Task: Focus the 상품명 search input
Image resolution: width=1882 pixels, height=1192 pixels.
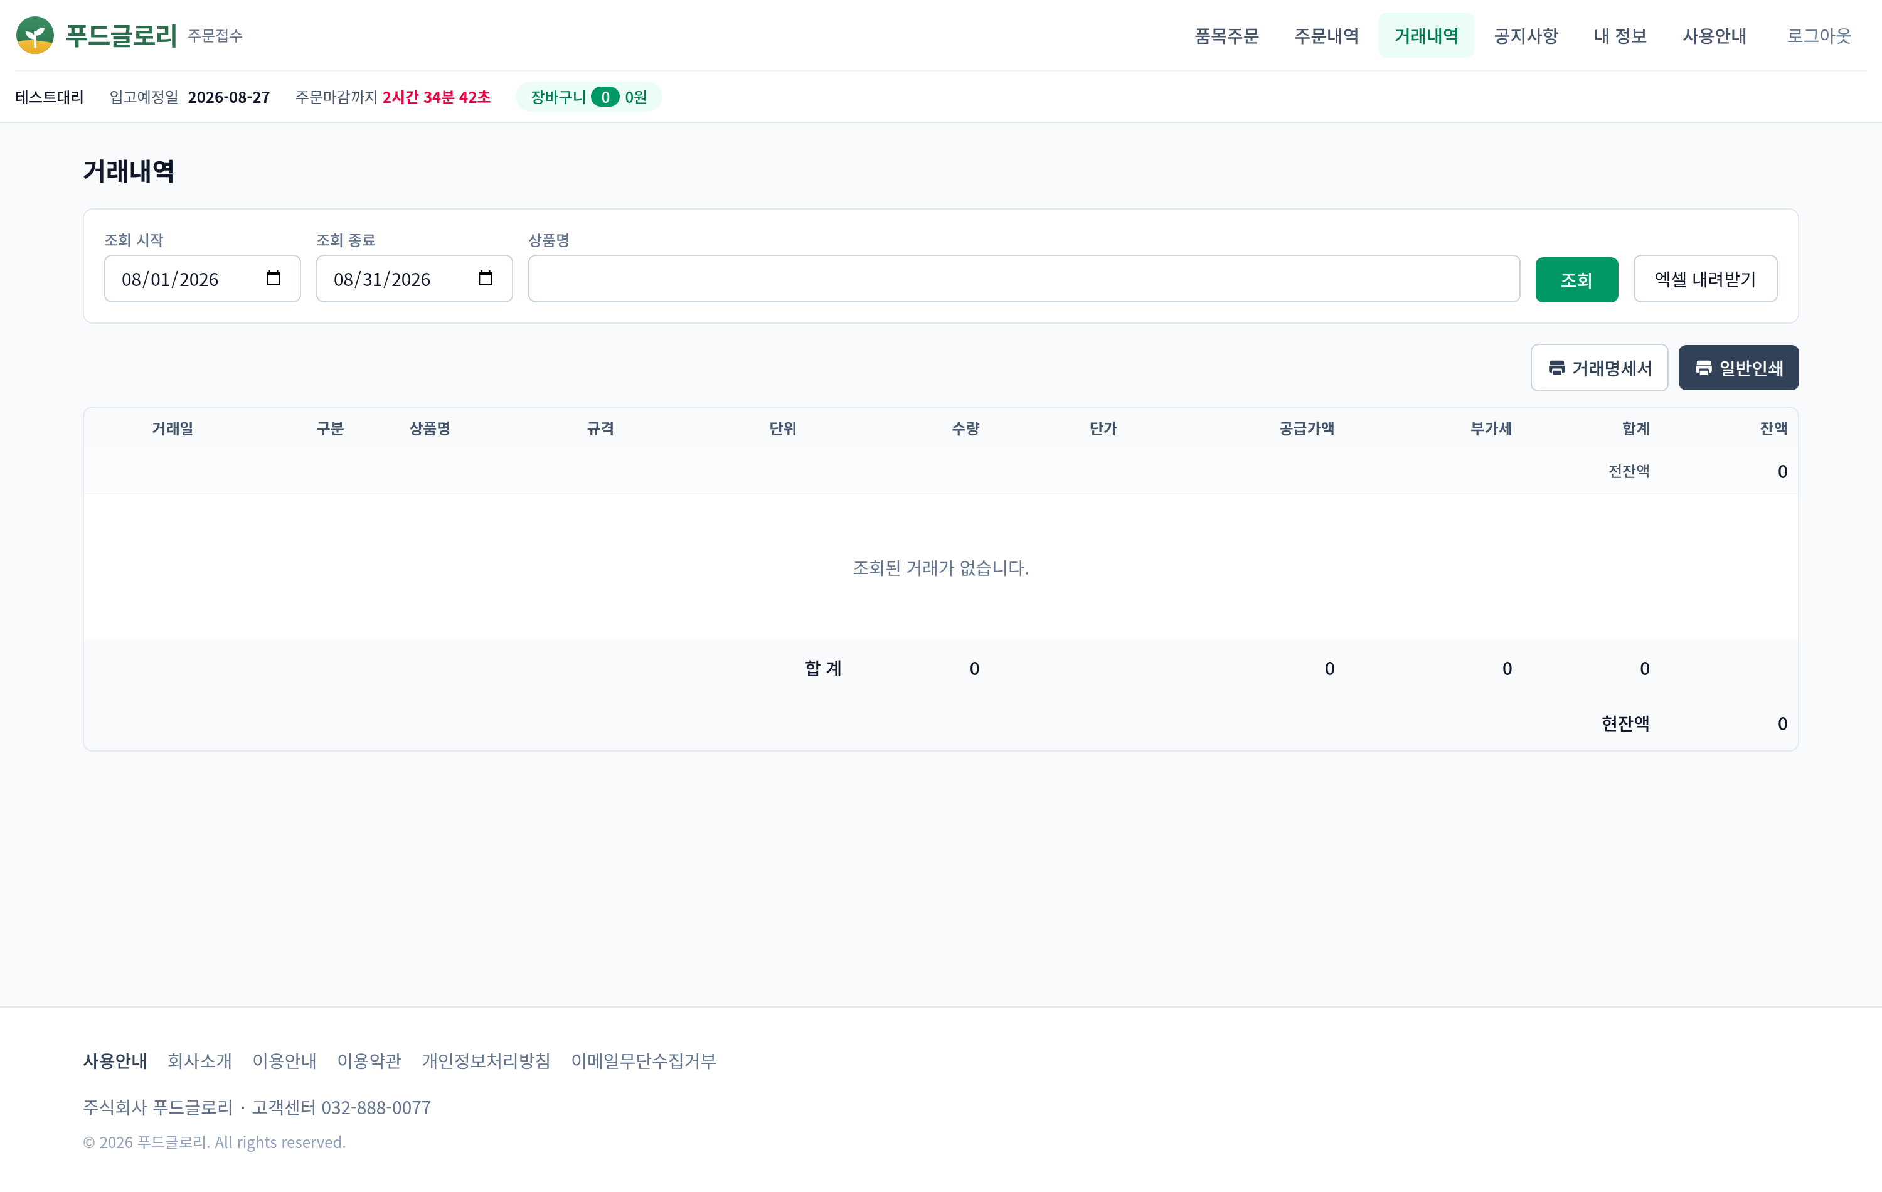Action: (x=1024, y=279)
